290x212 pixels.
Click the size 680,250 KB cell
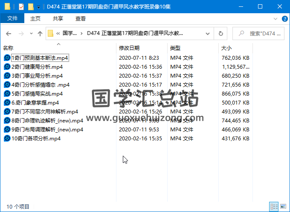pos(235,76)
